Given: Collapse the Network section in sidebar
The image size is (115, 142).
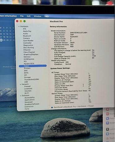Looking at the screenshot, I should pyautogui.click(x=21, y=84).
